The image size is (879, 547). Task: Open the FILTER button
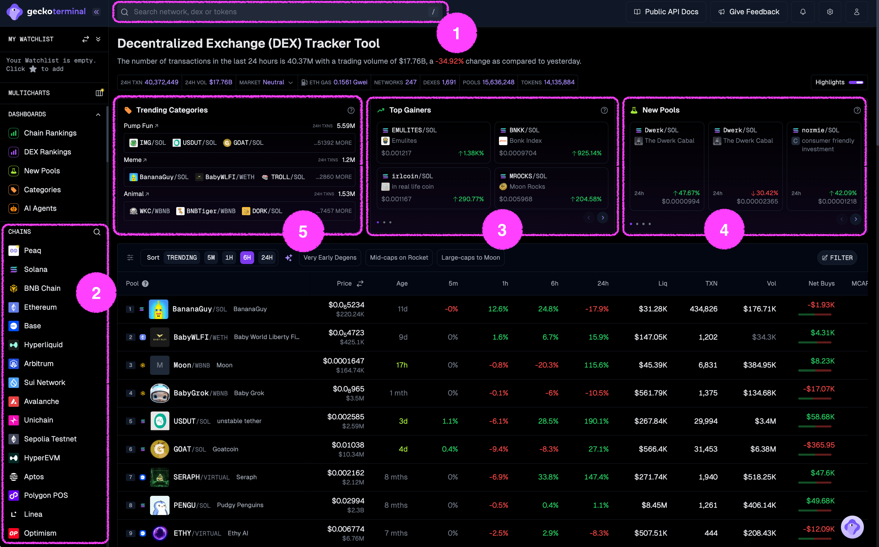click(837, 258)
